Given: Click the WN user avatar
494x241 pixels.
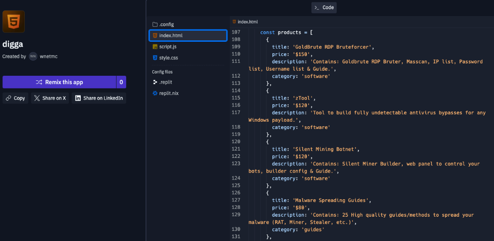Looking at the screenshot, I should (33, 56).
